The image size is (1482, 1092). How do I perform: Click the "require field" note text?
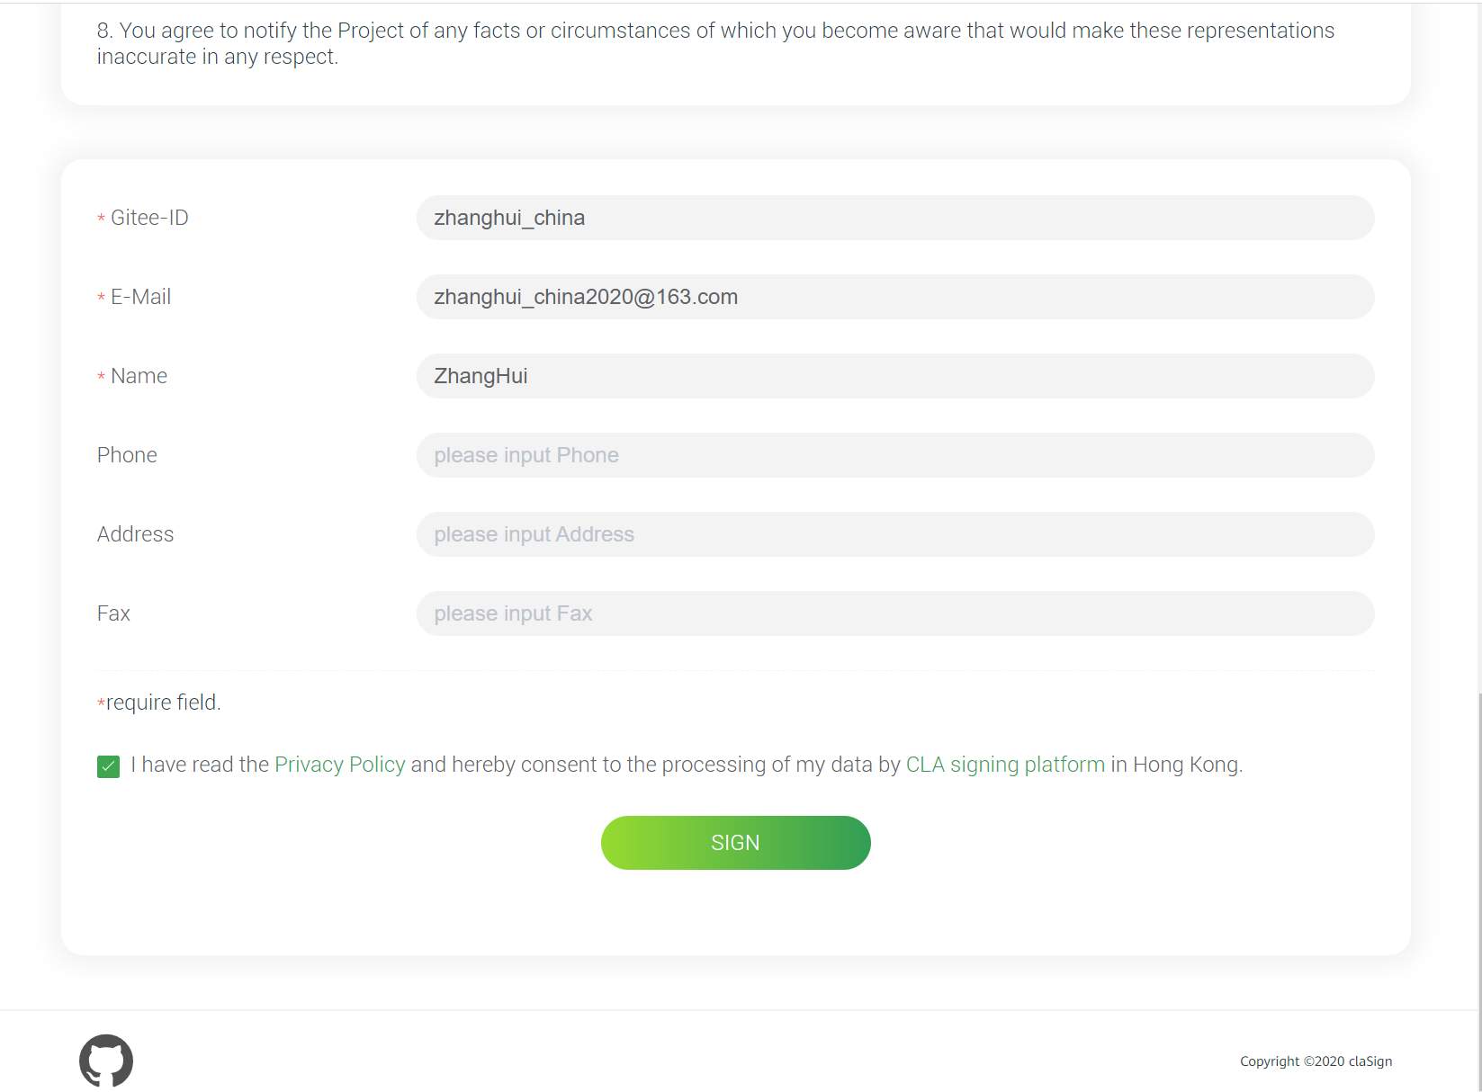click(162, 703)
